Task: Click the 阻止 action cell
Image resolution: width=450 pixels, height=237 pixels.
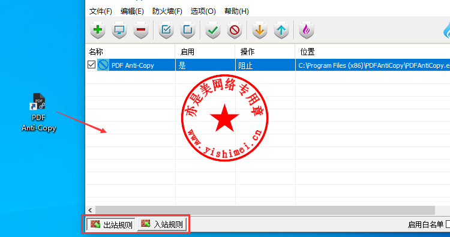Action: [265, 65]
